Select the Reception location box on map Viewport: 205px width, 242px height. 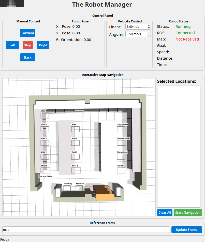coord(79,188)
